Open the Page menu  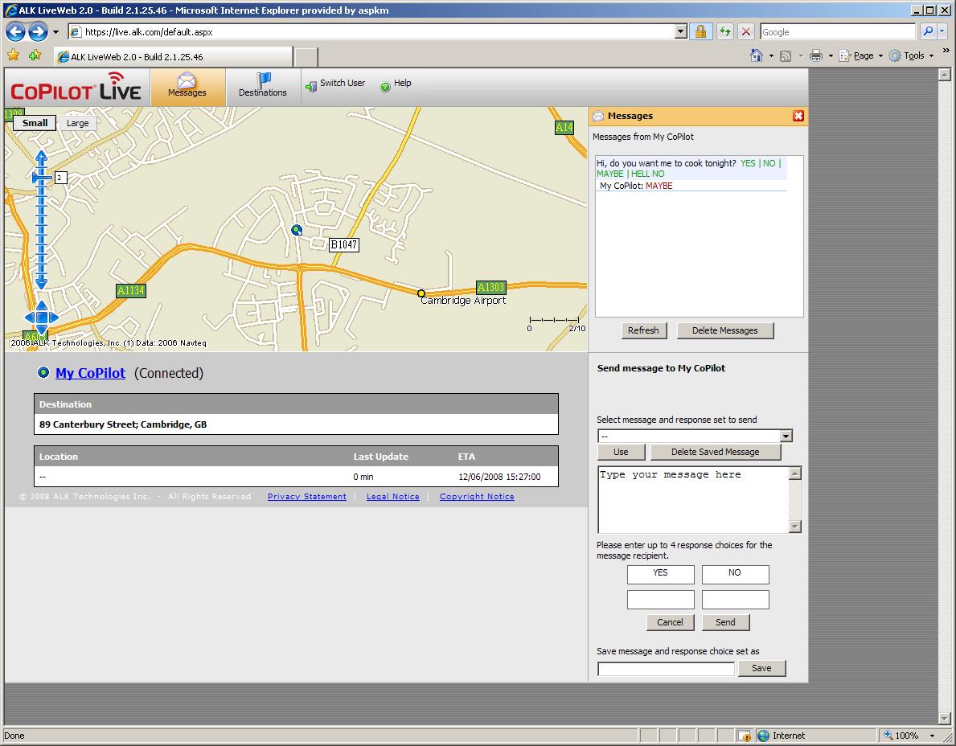coord(861,56)
